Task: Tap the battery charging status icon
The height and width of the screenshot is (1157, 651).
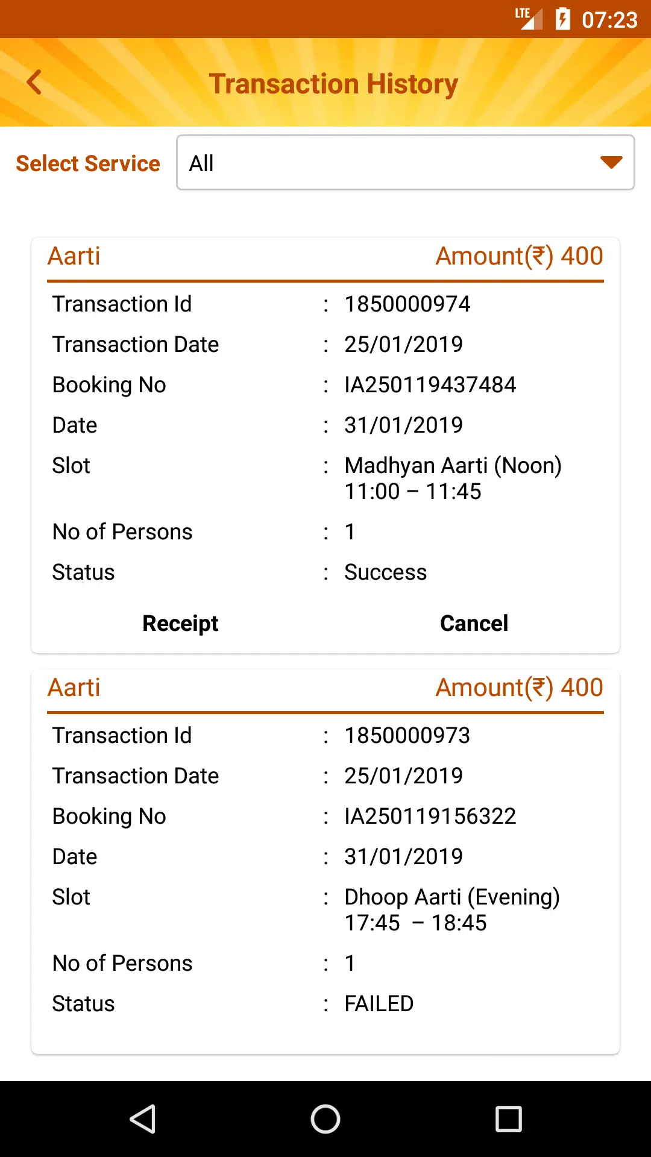Action: (x=562, y=19)
